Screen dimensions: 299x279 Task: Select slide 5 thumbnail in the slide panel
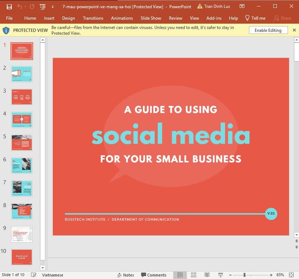pos(22,142)
